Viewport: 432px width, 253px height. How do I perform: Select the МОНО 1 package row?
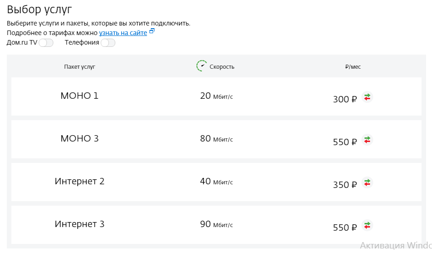(x=80, y=96)
